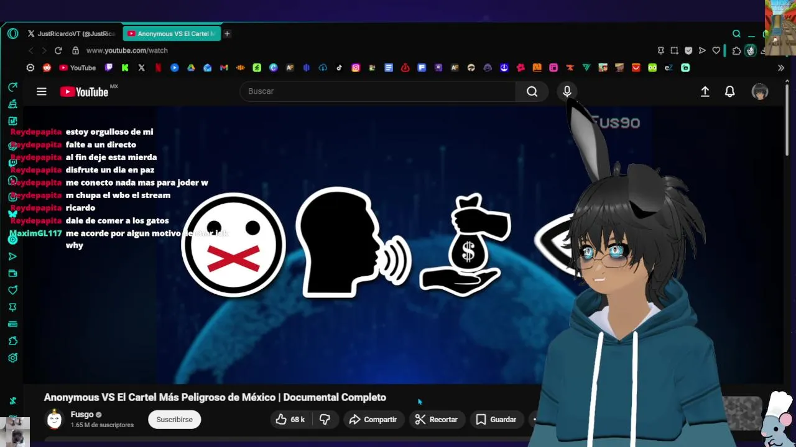The height and width of the screenshot is (447, 796).
Task: Start voice search with the microphone icon
Action: [x=567, y=91]
